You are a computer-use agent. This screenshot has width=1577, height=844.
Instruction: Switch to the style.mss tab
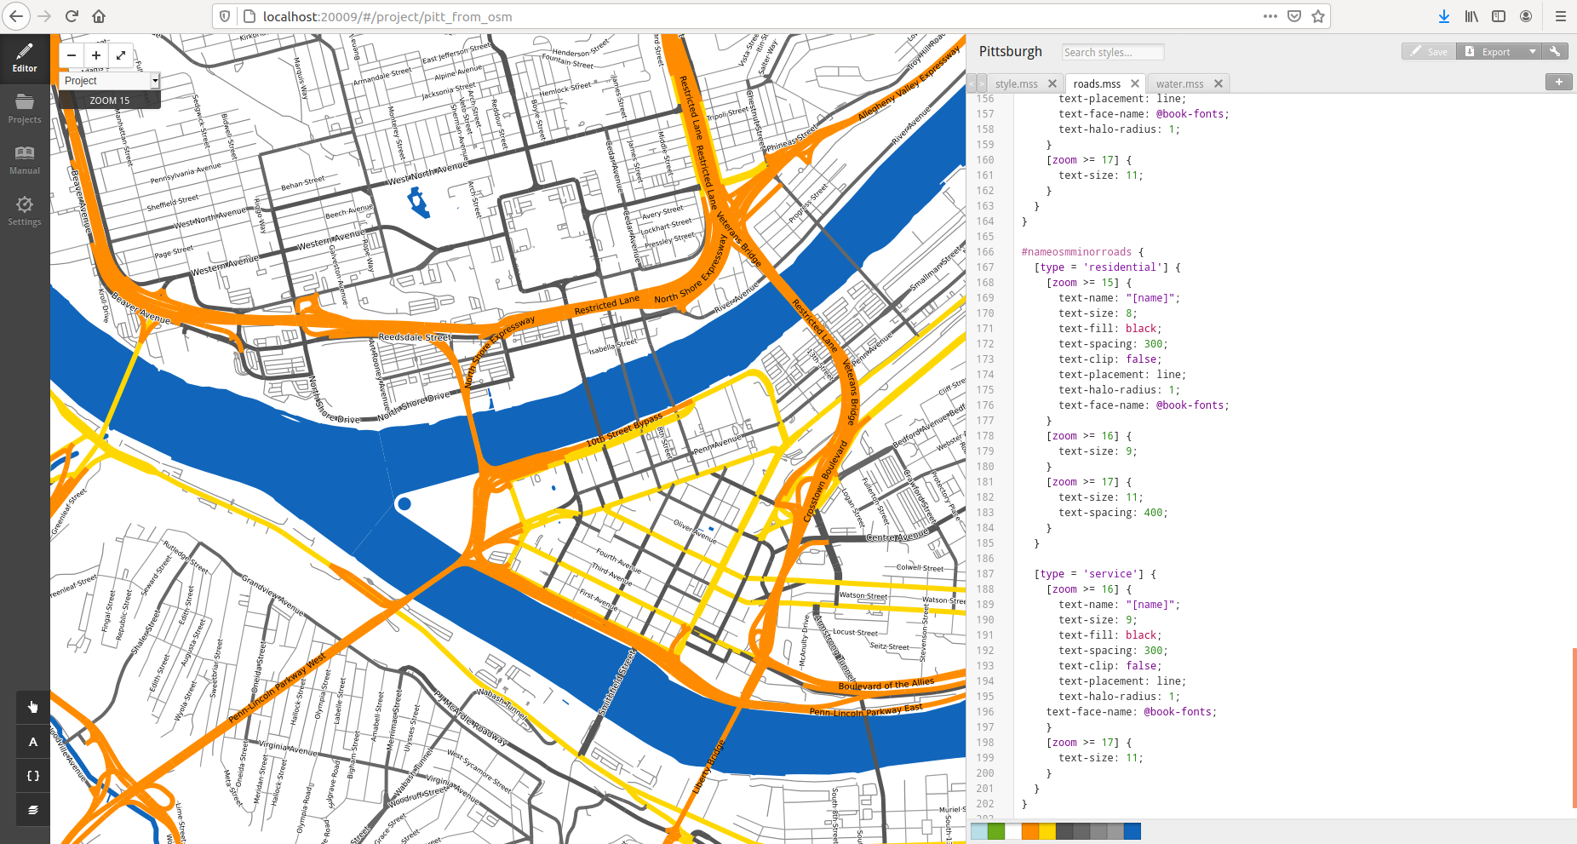click(x=1017, y=83)
